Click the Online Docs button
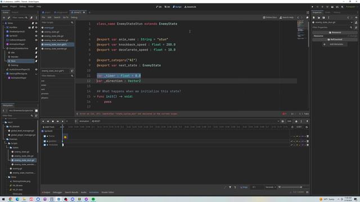This screenshot has width=360, height=202. [270, 17]
